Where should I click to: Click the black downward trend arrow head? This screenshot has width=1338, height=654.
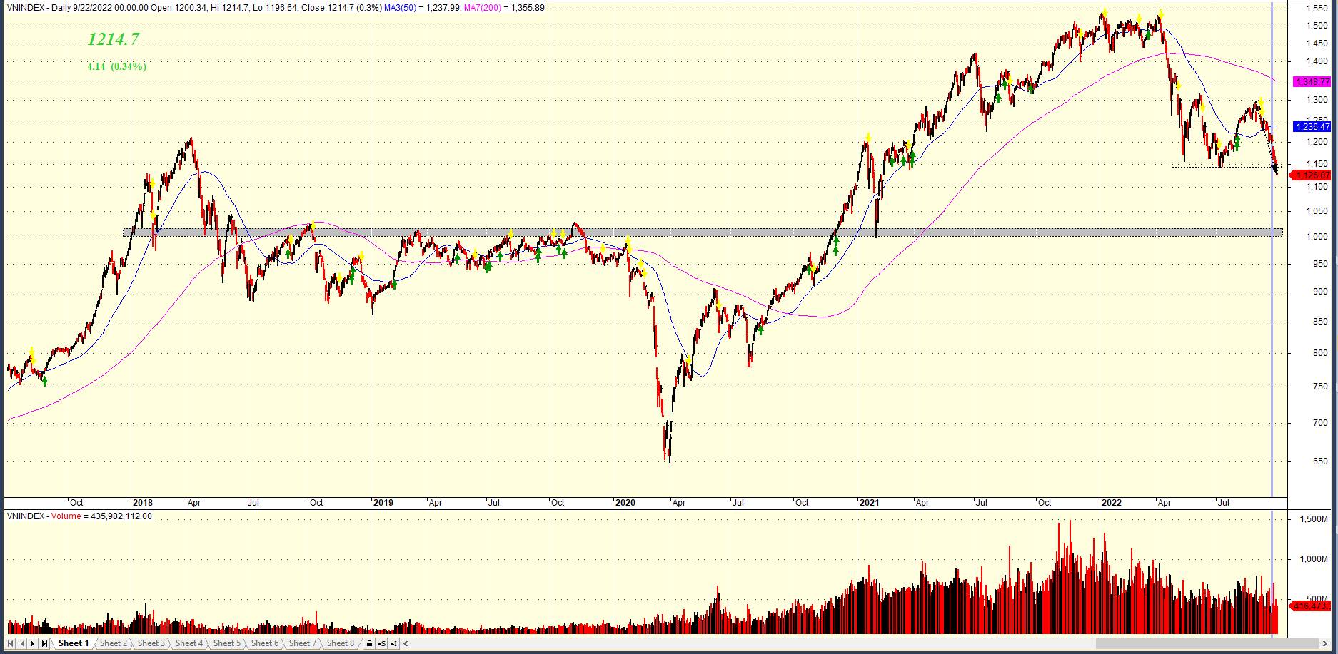click(1275, 170)
